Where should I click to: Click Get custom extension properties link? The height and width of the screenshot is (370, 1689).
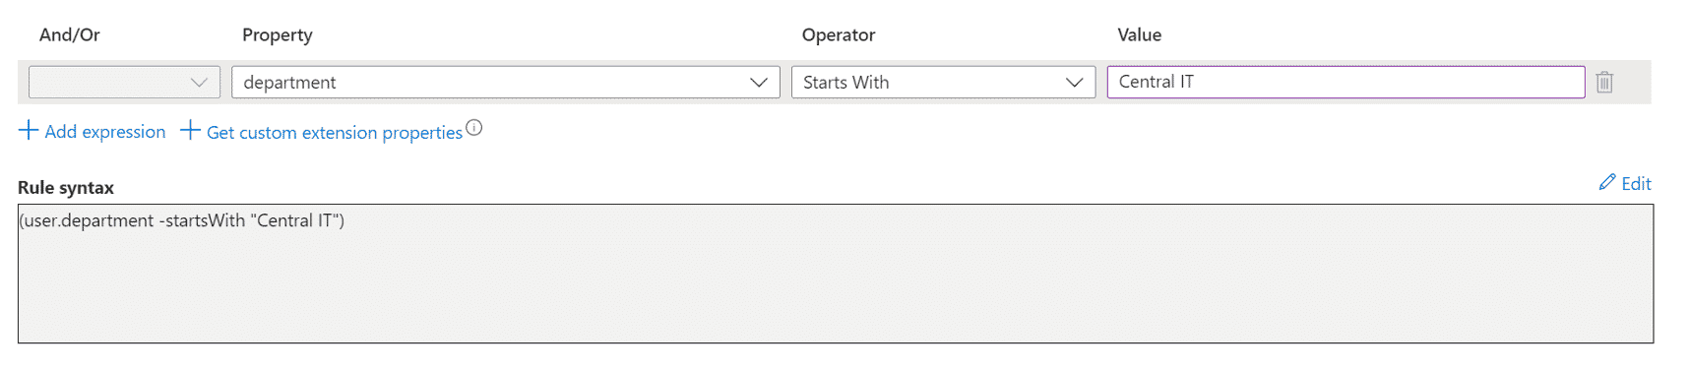point(334,132)
